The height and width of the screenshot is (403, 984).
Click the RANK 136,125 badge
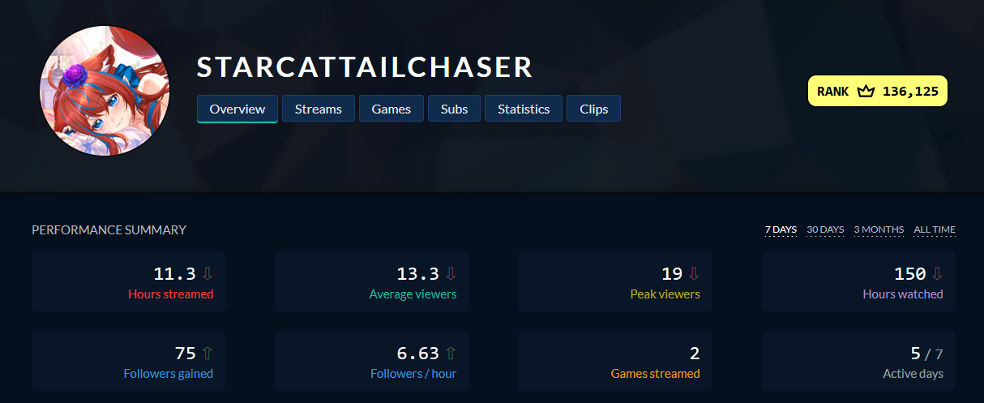click(878, 92)
